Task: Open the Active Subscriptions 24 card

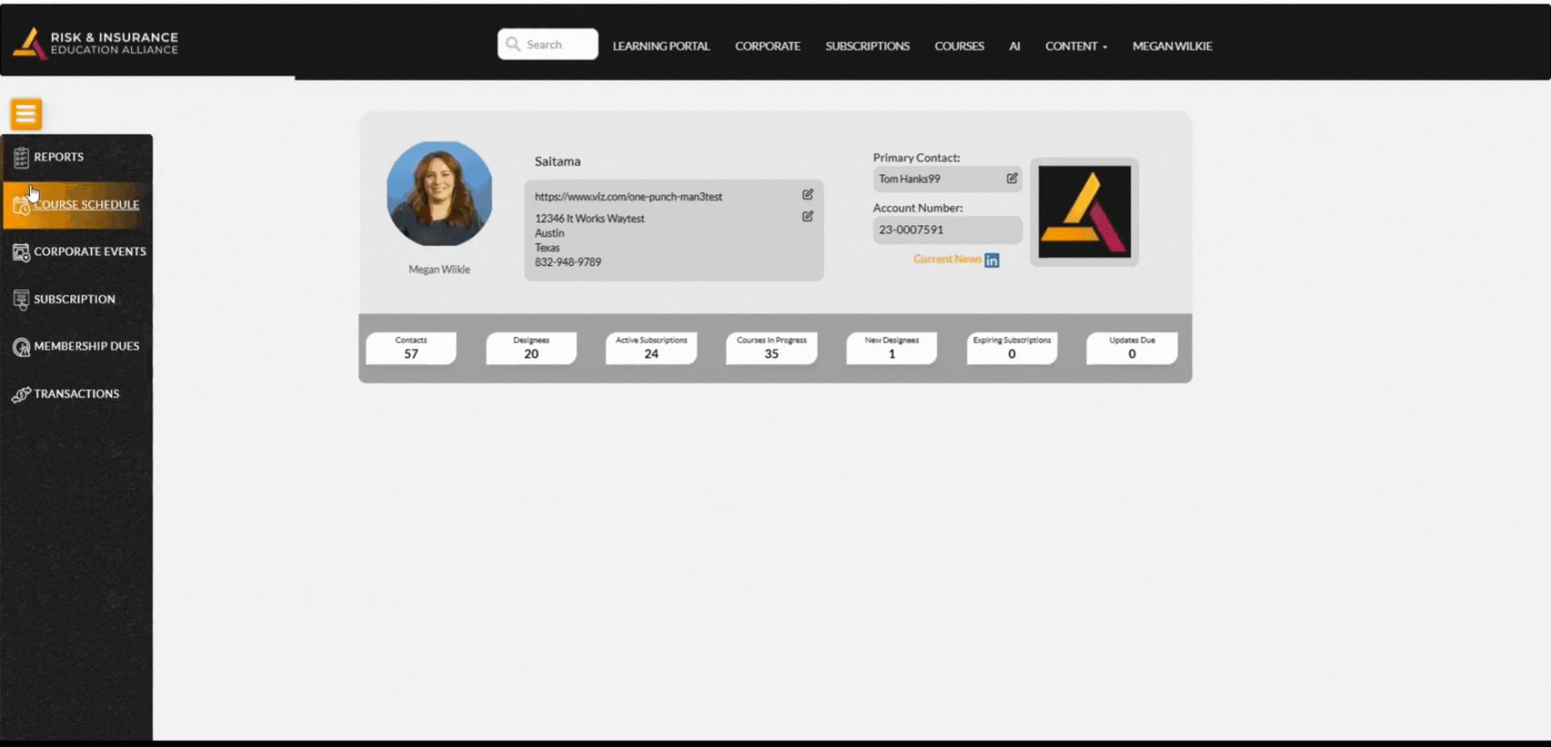Action: tap(650, 348)
